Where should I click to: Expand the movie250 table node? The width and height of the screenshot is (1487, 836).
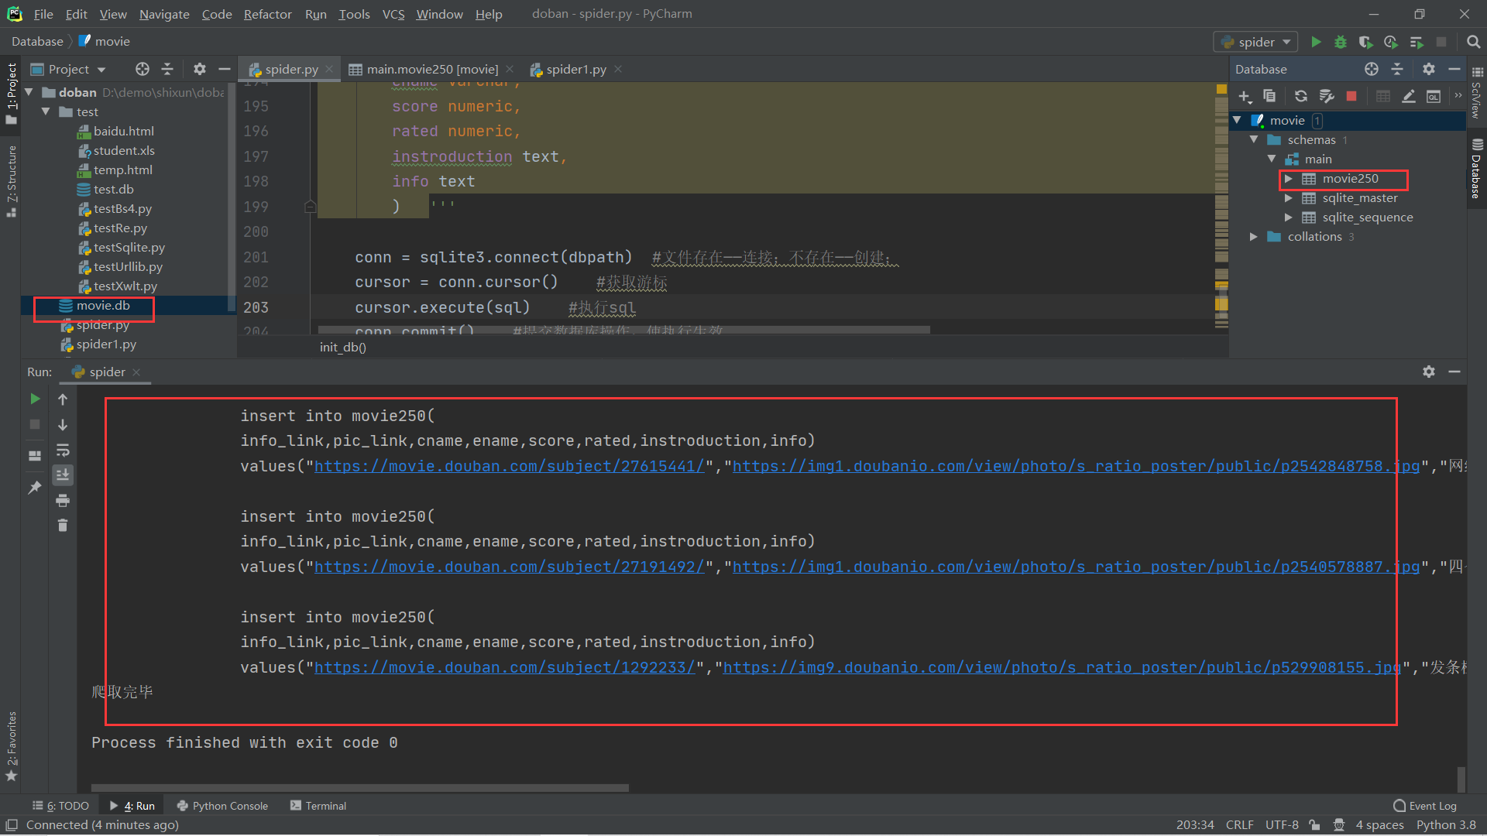(1289, 179)
